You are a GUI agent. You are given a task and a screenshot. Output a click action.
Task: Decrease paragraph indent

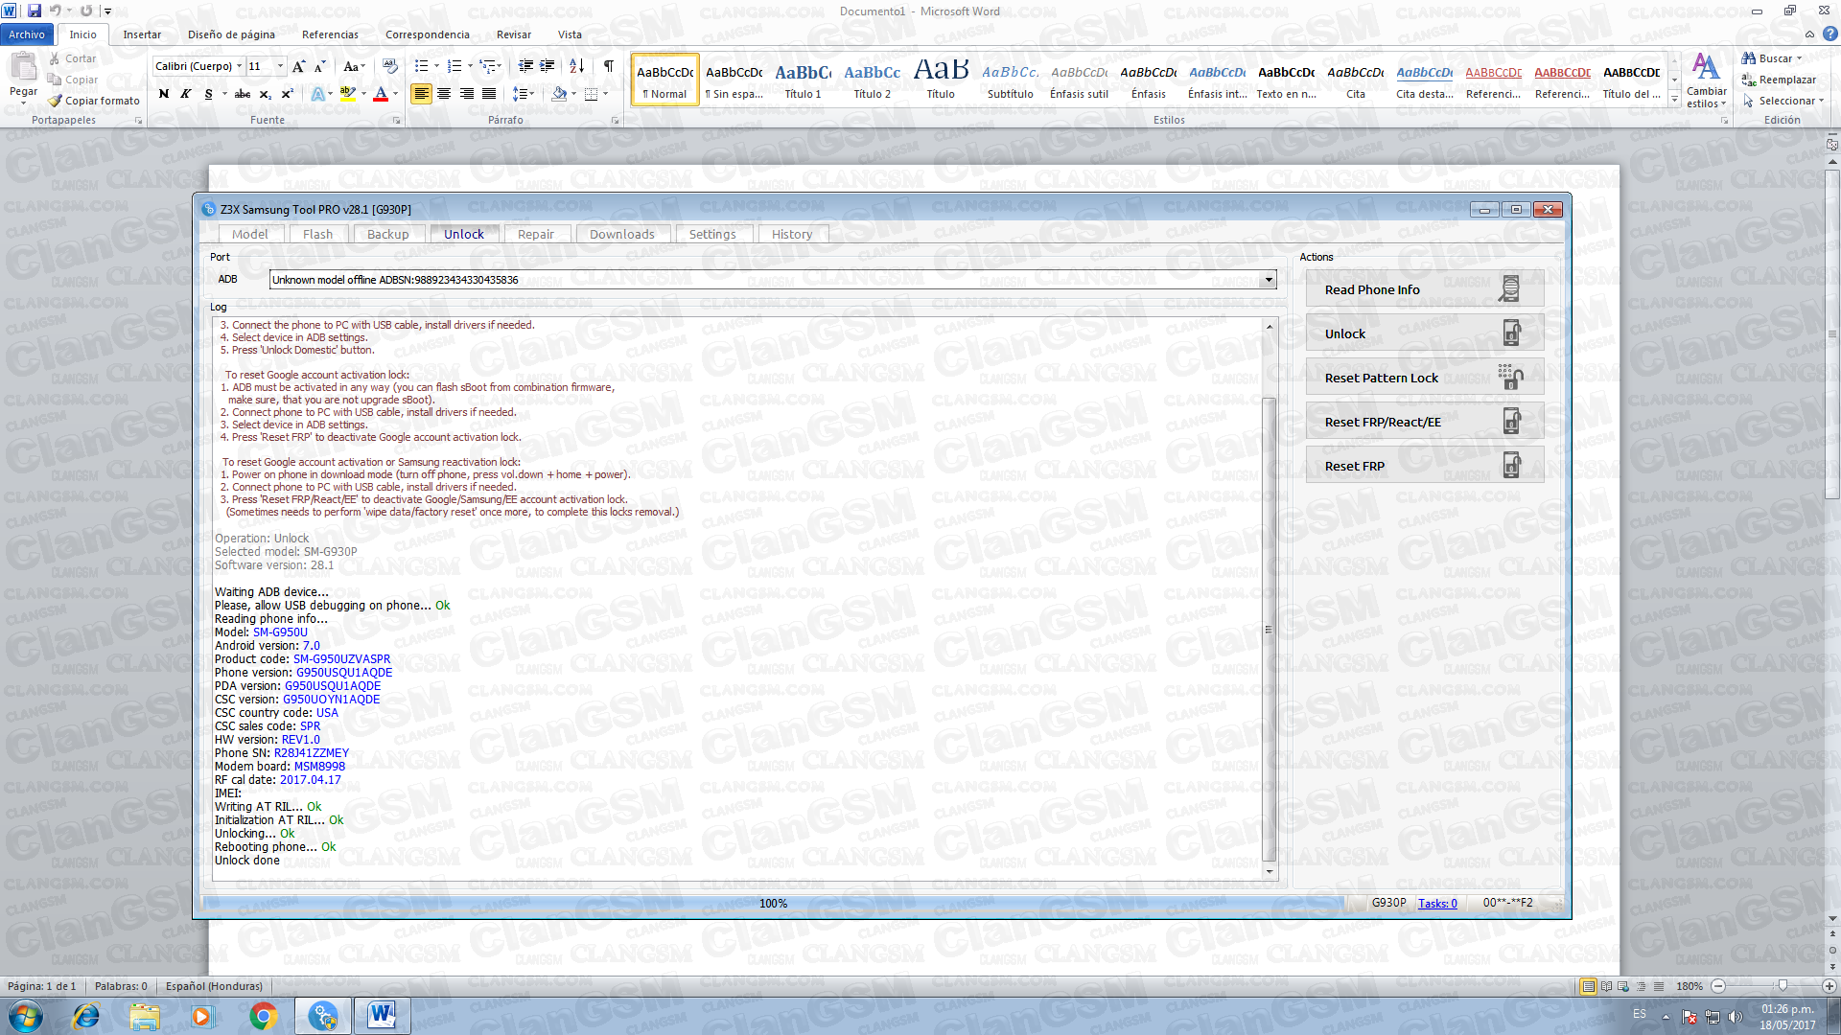tap(525, 66)
